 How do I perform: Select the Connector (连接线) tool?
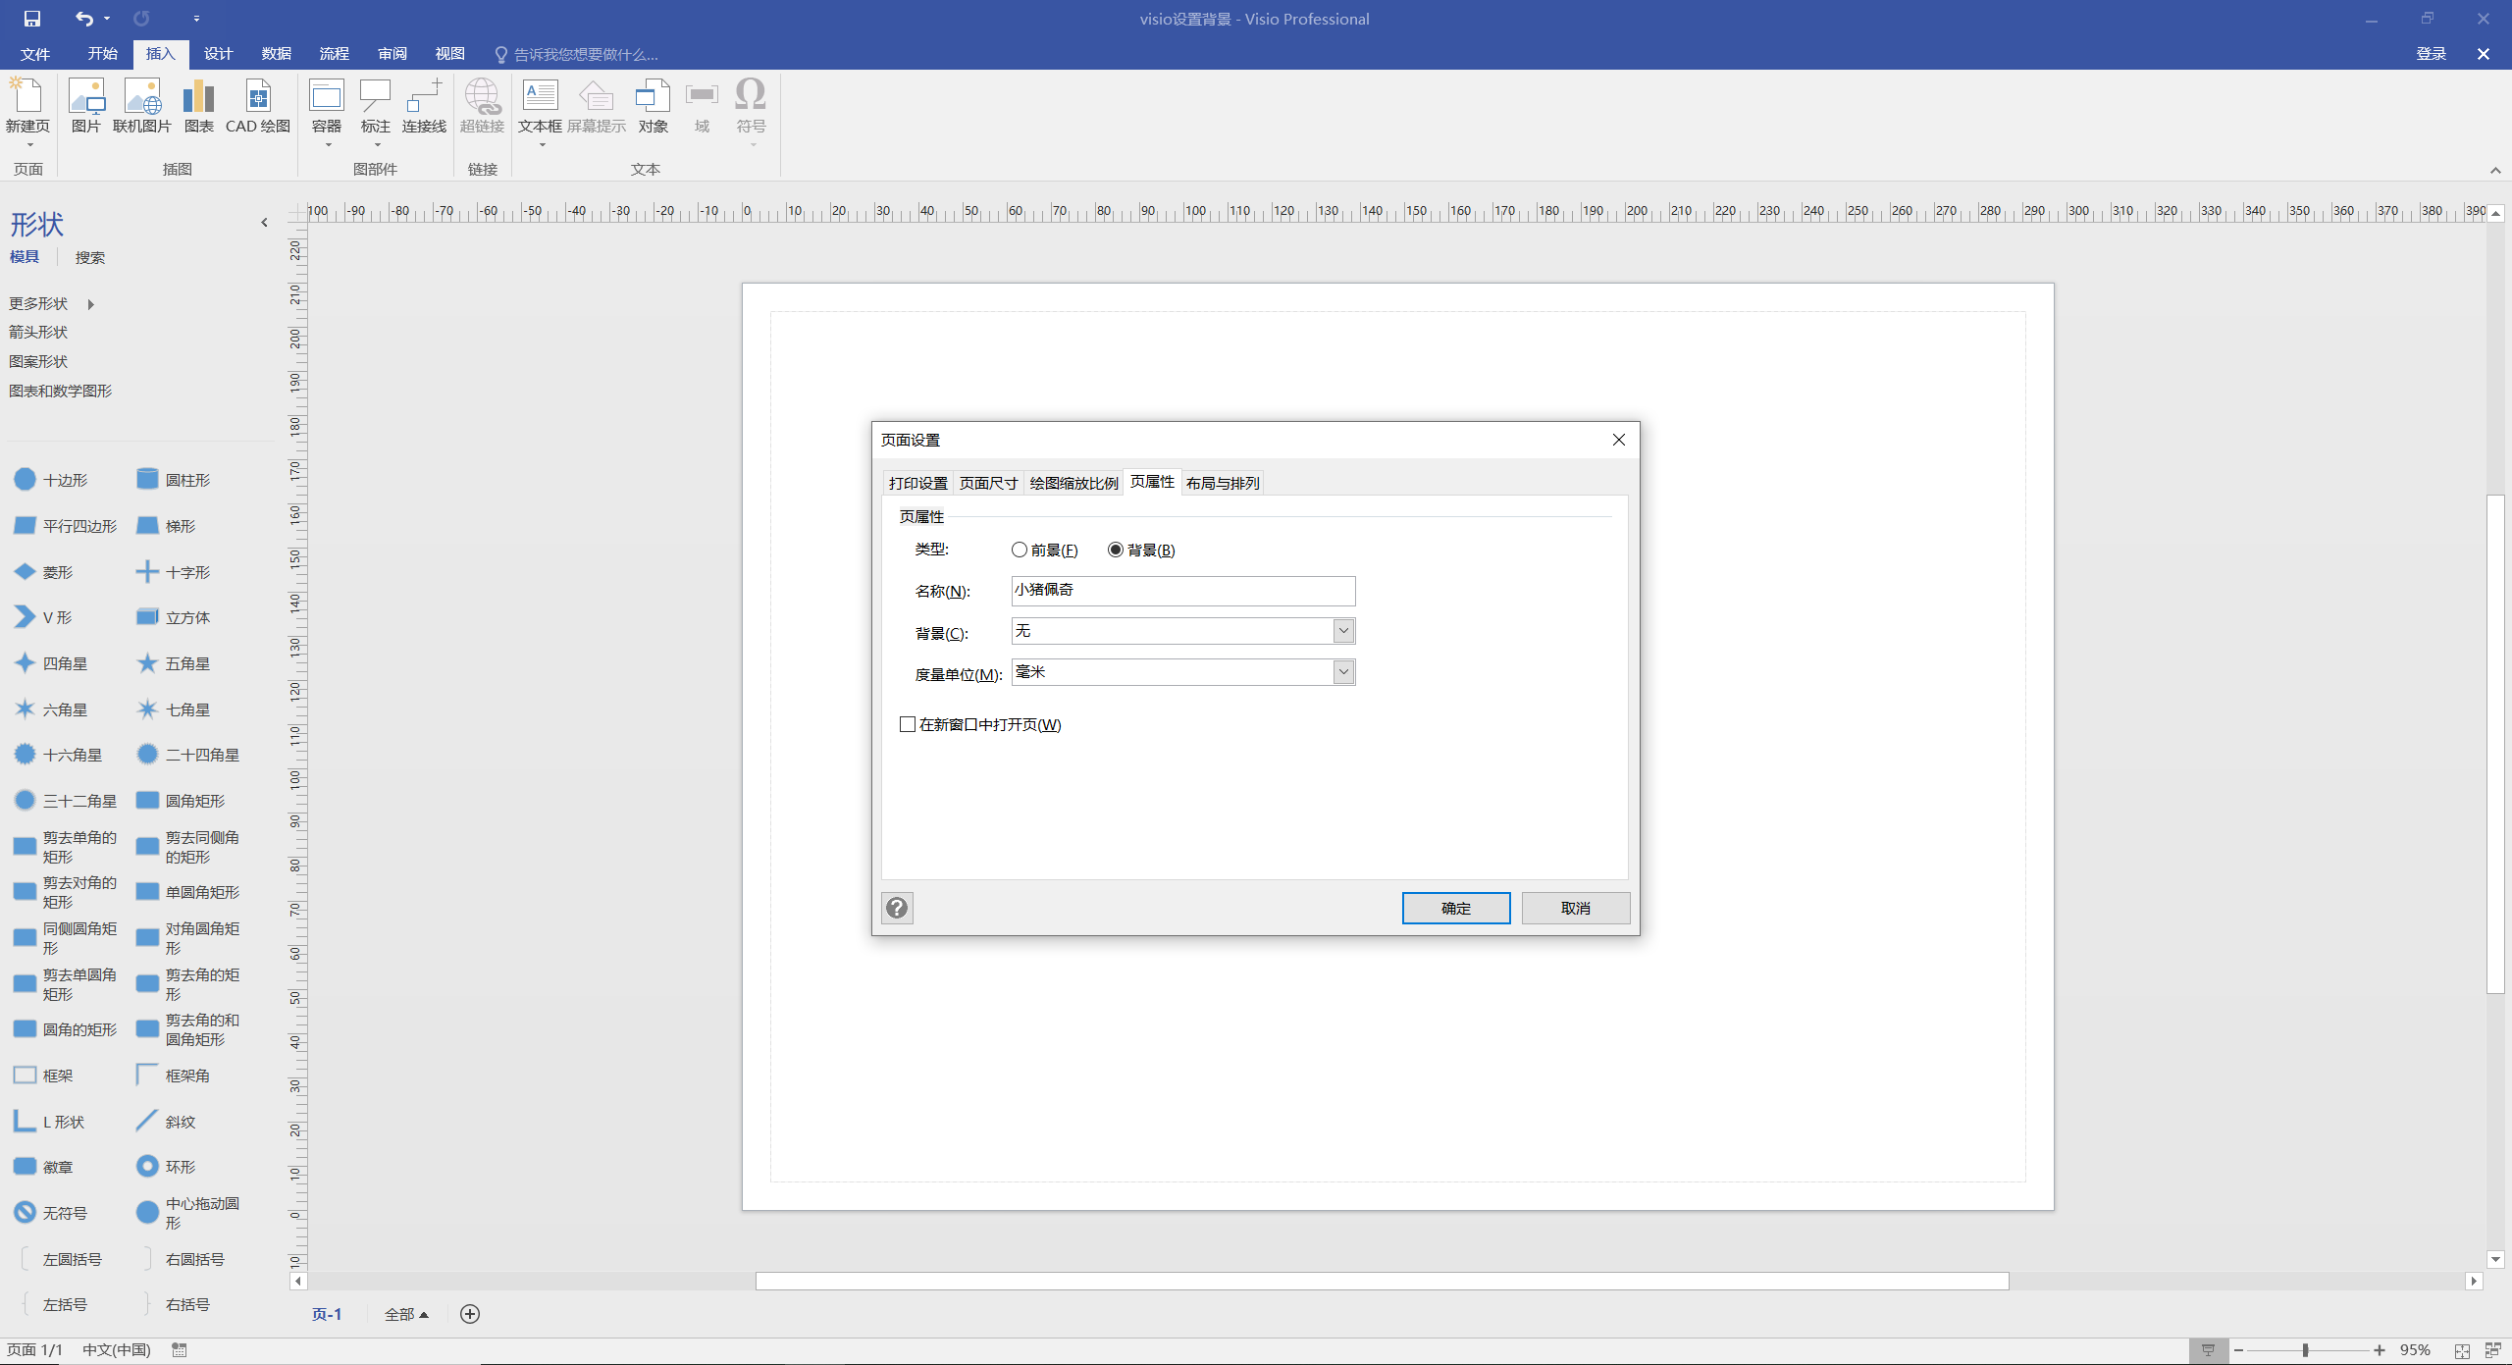pyautogui.click(x=424, y=107)
